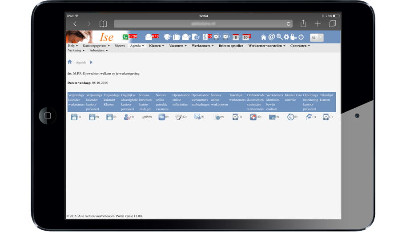Open Takenlijst klanten checkbox icon

[326, 117]
